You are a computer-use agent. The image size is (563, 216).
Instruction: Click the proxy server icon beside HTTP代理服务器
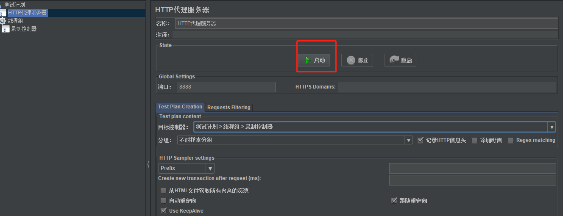click(3, 13)
